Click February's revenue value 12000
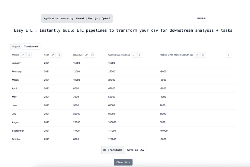 pos(76,72)
